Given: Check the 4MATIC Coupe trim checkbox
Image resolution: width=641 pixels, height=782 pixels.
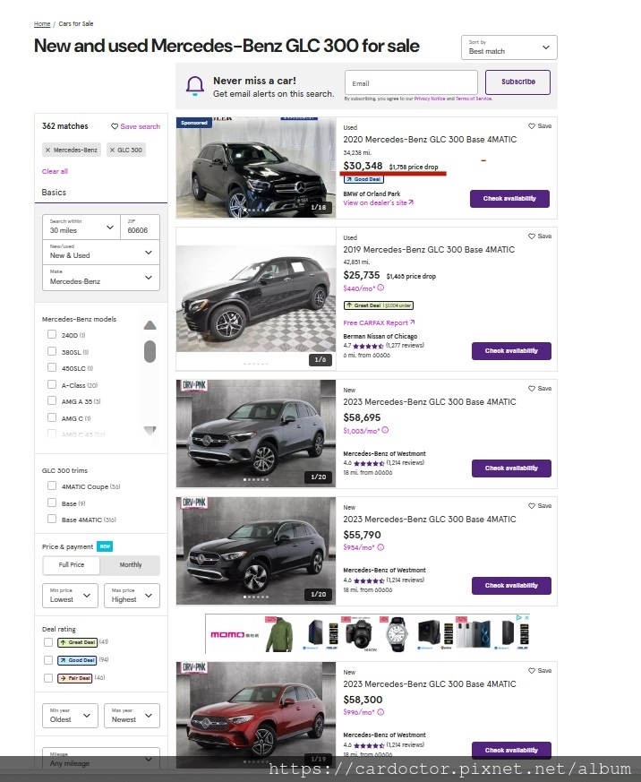Looking at the screenshot, I should [52, 486].
